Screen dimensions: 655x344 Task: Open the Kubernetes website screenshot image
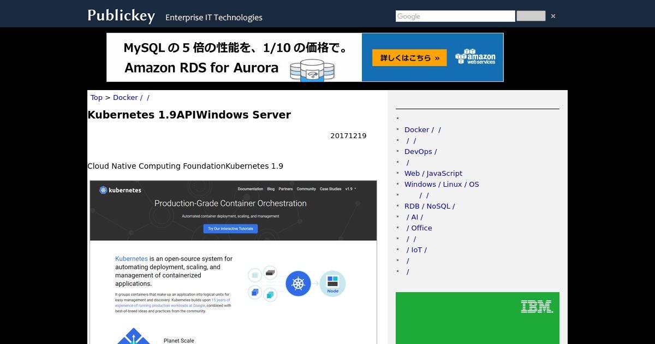coord(233,262)
